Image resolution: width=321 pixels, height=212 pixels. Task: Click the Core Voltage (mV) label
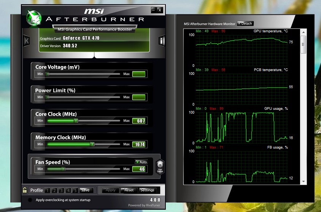[57, 67]
